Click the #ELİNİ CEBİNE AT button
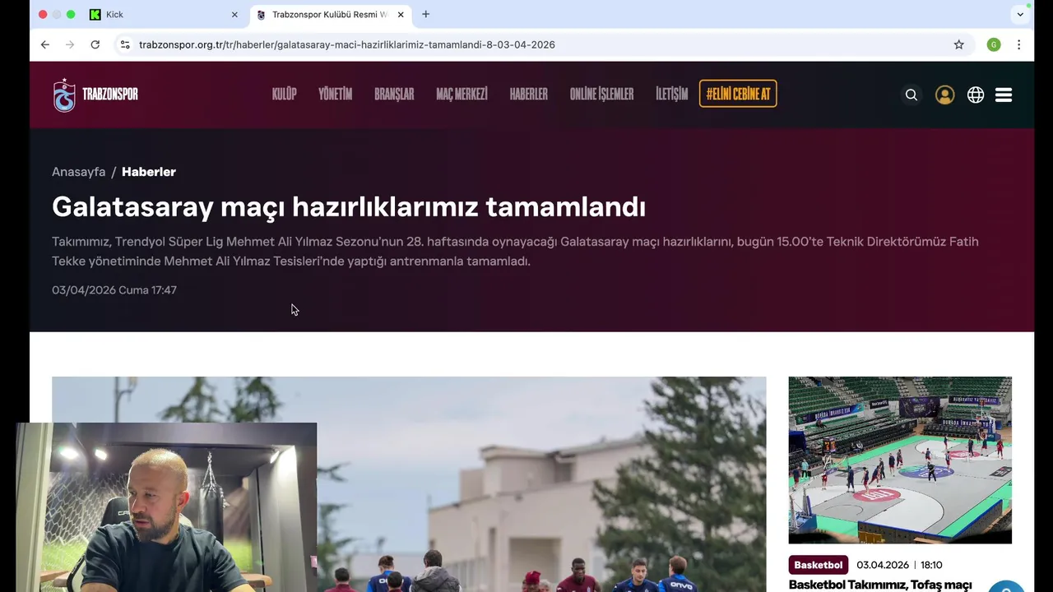Viewport: 1053px width, 592px height. 738,94
